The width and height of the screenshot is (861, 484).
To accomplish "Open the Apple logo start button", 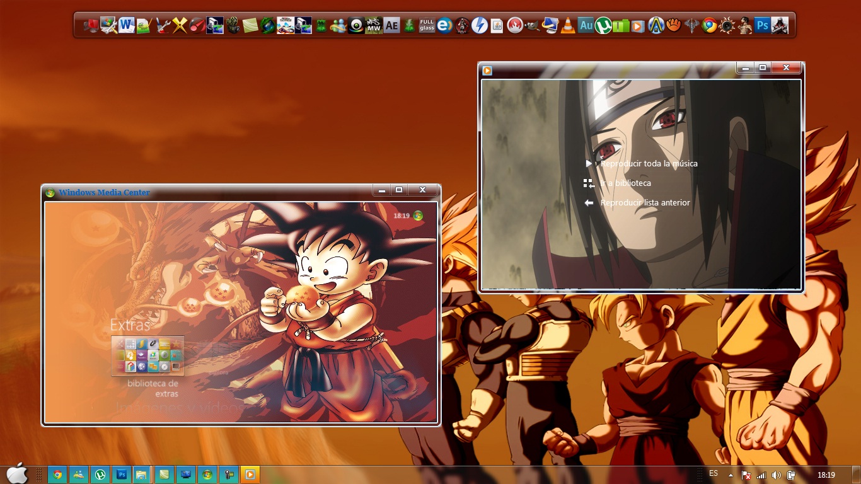I will coord(17,473).
